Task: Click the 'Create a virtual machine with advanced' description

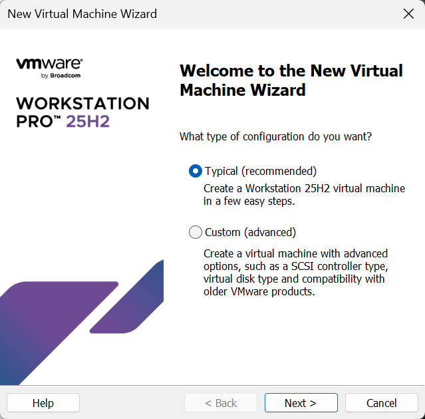Action: [x=296, y=273]
